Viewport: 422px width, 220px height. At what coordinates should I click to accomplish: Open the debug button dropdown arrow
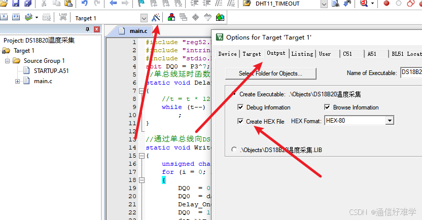pos(372,3)
